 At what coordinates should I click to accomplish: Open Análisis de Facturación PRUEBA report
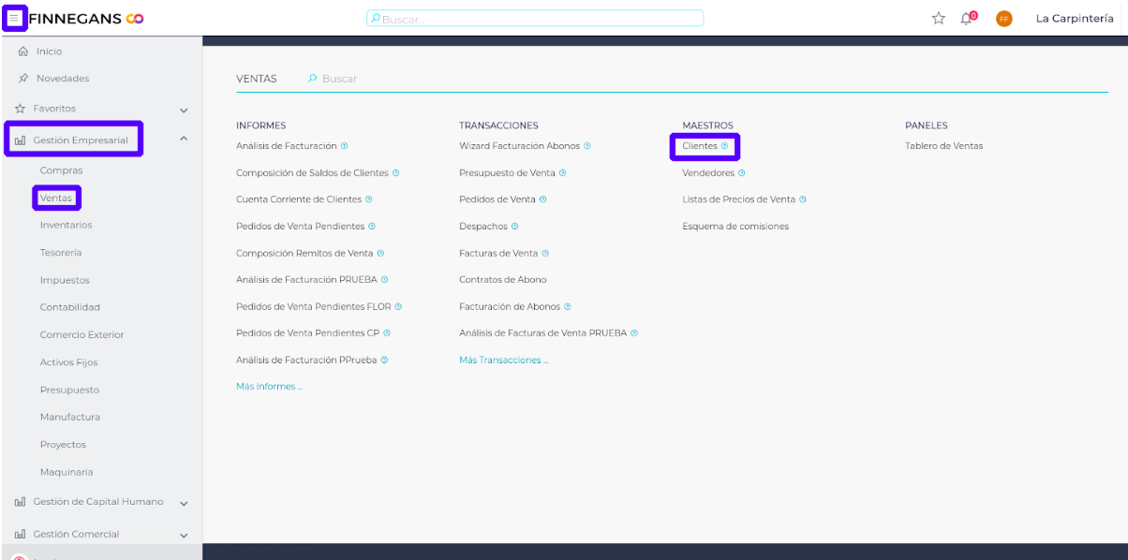306,280
